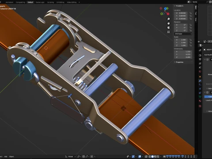Toggle X-ray mode in viewport header
Image resolution: width=212 pixels, height=159 pixels.
pyautogui.click(x=146, y=156)
